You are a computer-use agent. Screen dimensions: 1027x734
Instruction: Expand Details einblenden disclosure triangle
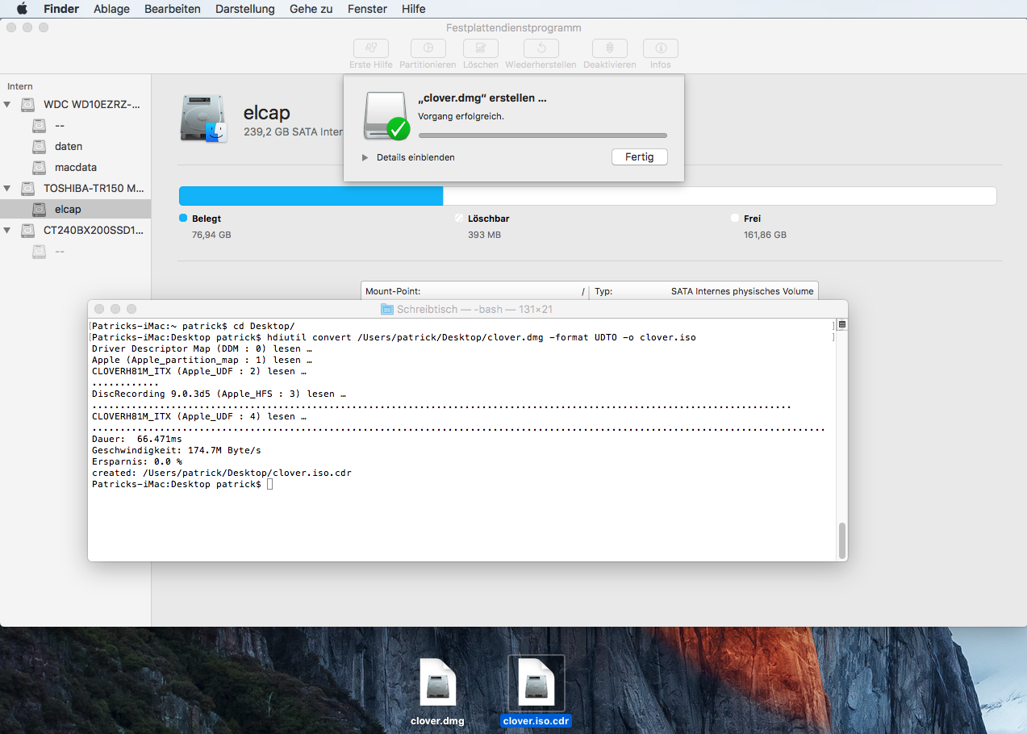click(365, 157)
